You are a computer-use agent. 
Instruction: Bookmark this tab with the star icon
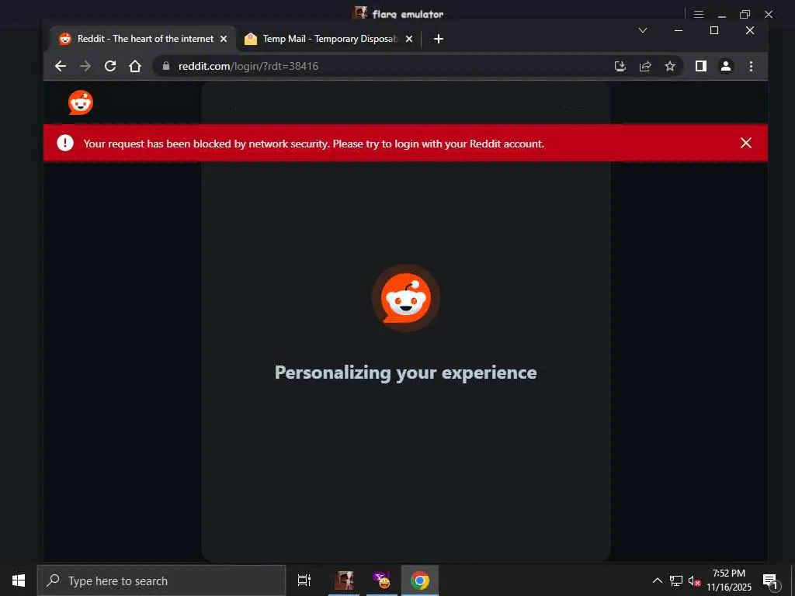coord(670,66)
